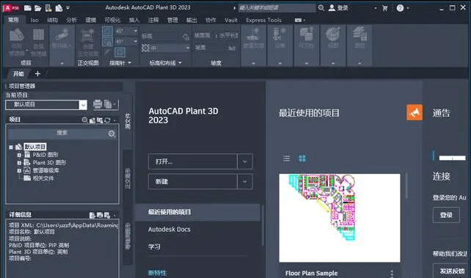This screenshot has height=278, width=471.
Task: Toggle the first compass snap button
Action: click(107, 32)
